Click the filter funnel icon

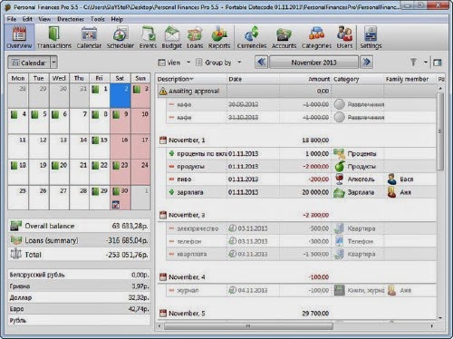point(413,63)
